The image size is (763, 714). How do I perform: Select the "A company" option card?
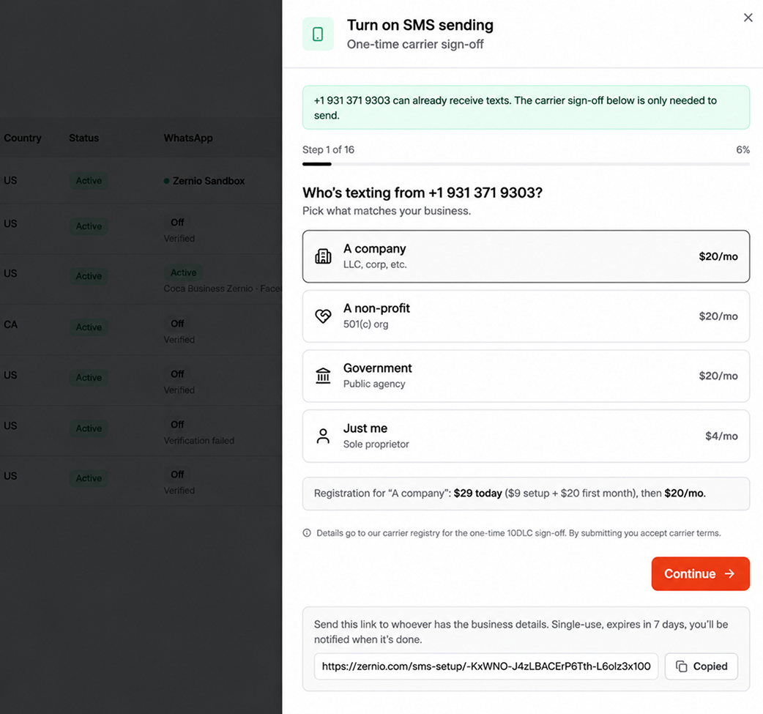526,256
